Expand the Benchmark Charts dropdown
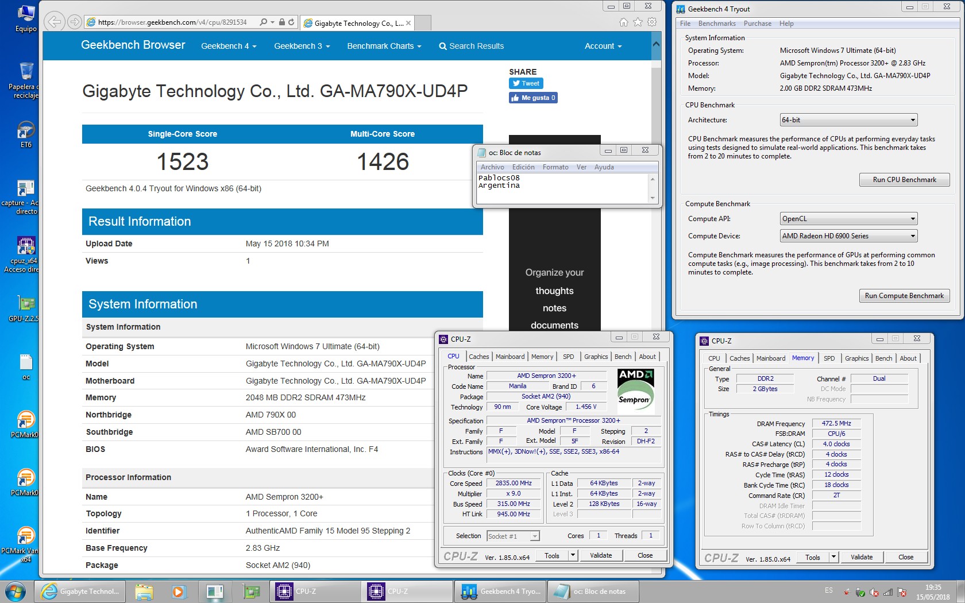965x603 pixels. tap(384, 46)
